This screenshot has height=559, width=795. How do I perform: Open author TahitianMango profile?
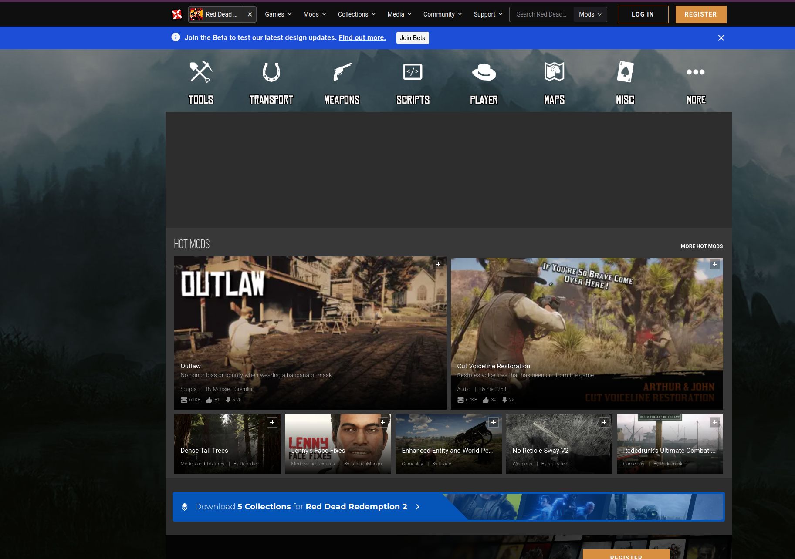(x=366, y=464)
